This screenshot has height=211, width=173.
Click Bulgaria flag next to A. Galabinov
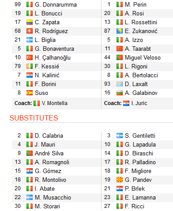click(x=120, y=93)
